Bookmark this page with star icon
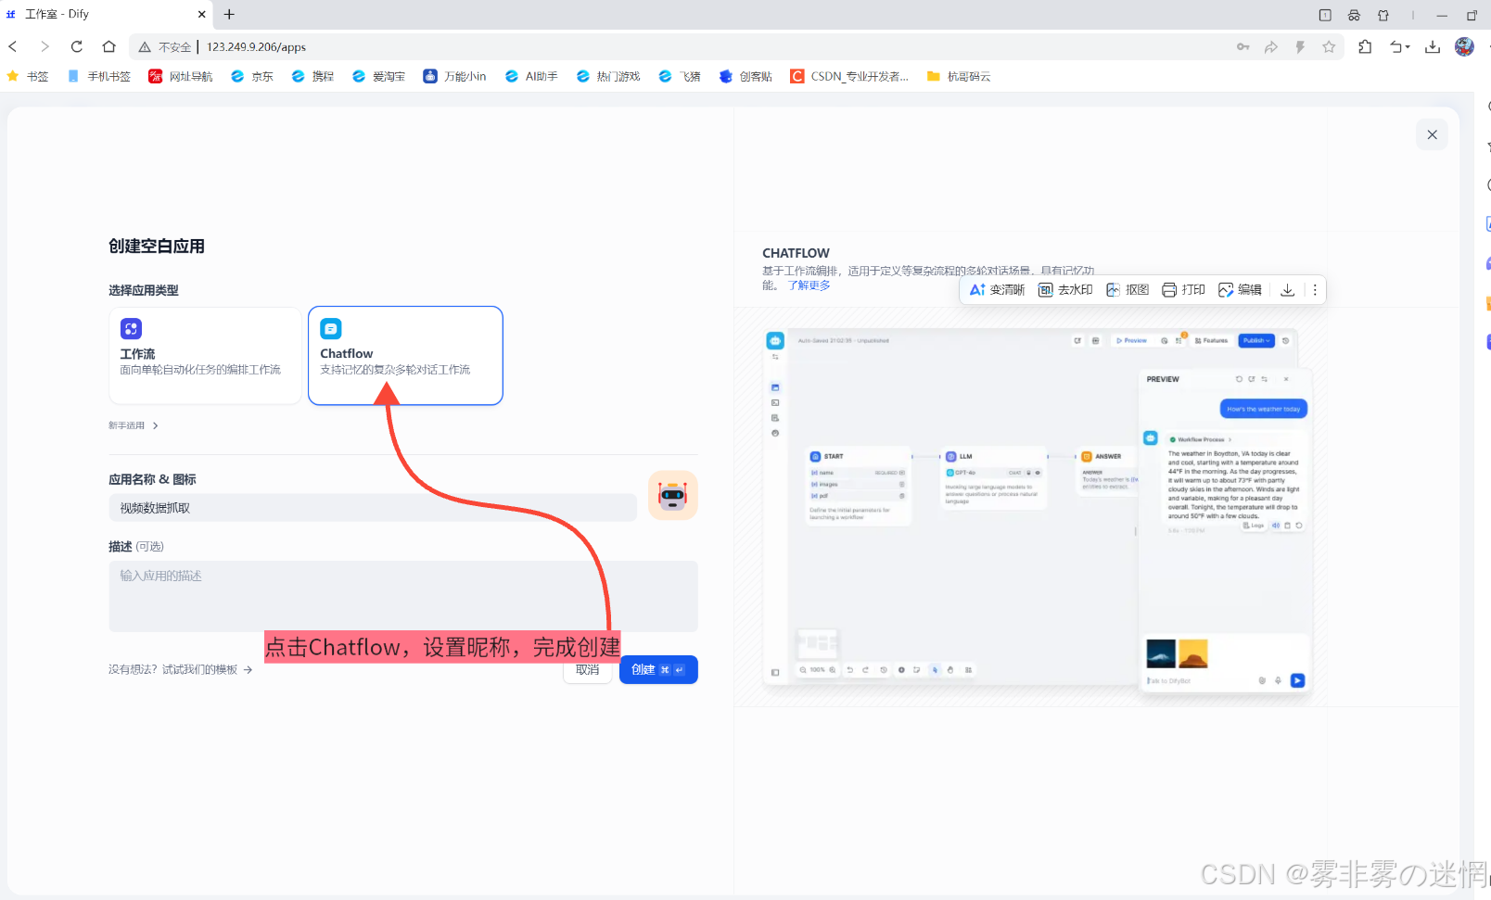This screenshot has height=900, width=1491. coord(1329,46)
